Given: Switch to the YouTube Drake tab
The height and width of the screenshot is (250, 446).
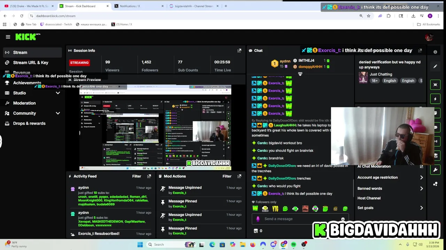Looking at the screenshot, I should [29, 6].
